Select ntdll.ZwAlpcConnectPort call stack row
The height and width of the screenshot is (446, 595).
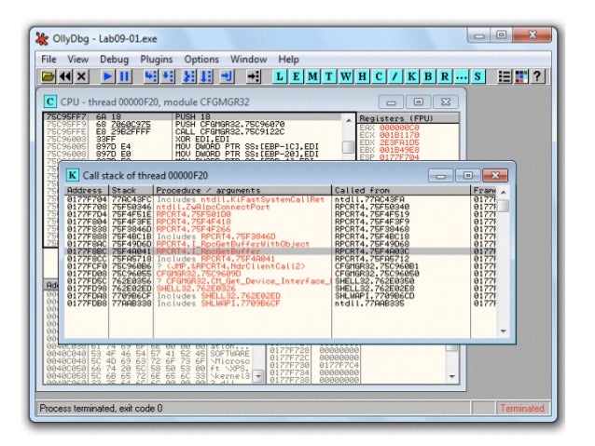[x=281, y=207]
